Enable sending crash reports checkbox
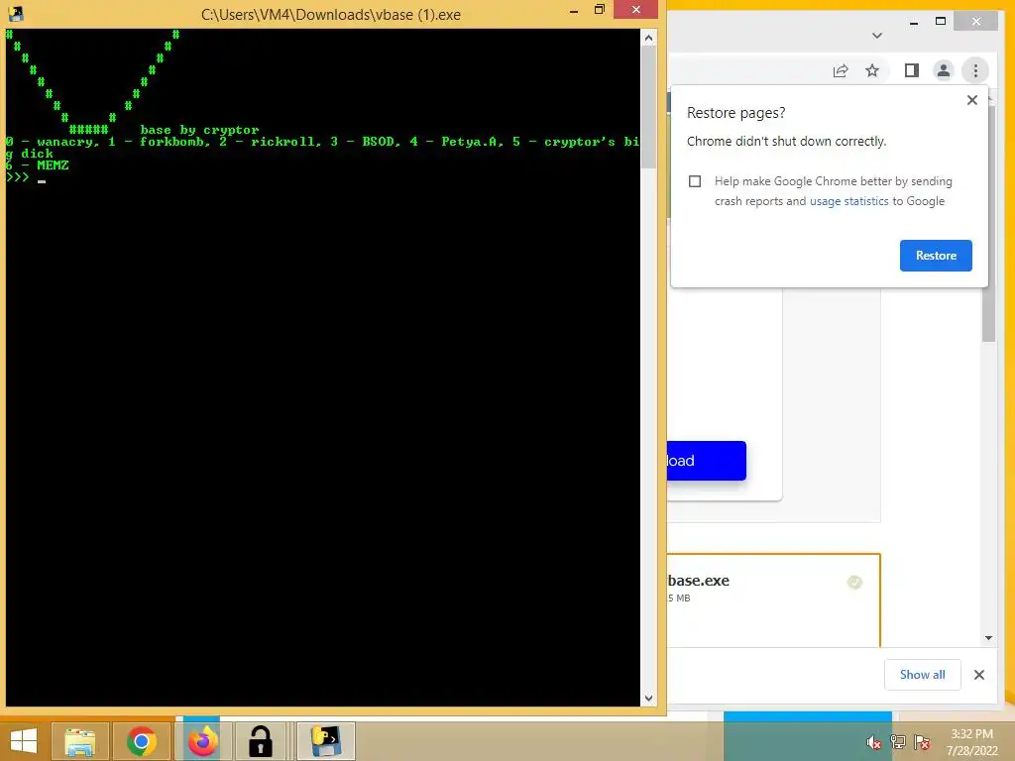Screen dimensions: 1015x761 pos(695,181)
